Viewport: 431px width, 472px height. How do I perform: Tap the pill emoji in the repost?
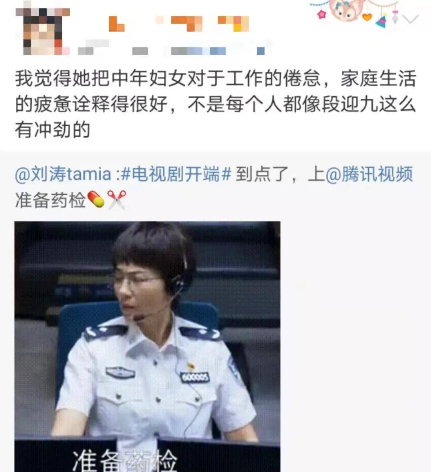[x=95, y=199]
